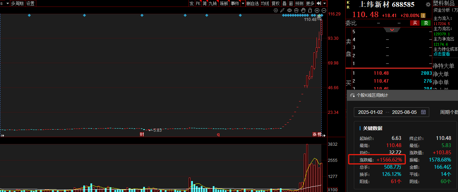Toggle the eye visibility icon above chart
458x192 pixels.
[289, 11]
